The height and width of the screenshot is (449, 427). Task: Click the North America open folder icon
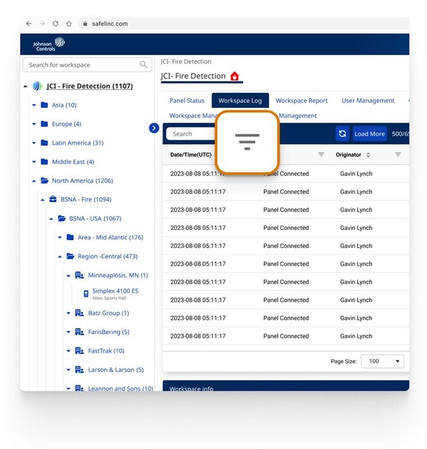[44, 180]
